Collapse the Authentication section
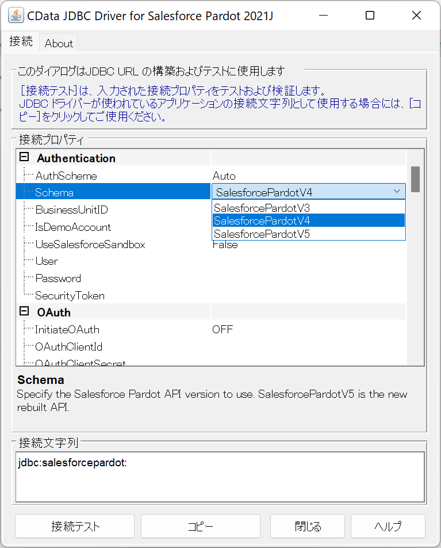Screen dimensions: 441x548 tap(24, 158)
